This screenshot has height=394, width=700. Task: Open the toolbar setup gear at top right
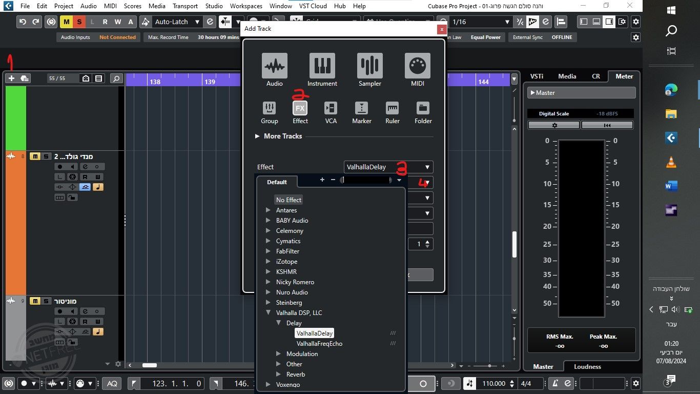[x=636, y=22]
